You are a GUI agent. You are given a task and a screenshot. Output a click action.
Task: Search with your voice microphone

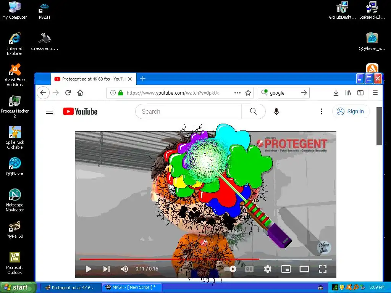click(276, 111)
